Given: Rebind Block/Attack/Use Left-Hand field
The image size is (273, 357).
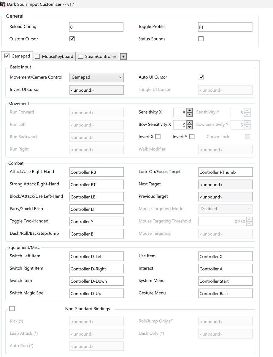Looking at the screenshot, I should [x=96, y=197].
